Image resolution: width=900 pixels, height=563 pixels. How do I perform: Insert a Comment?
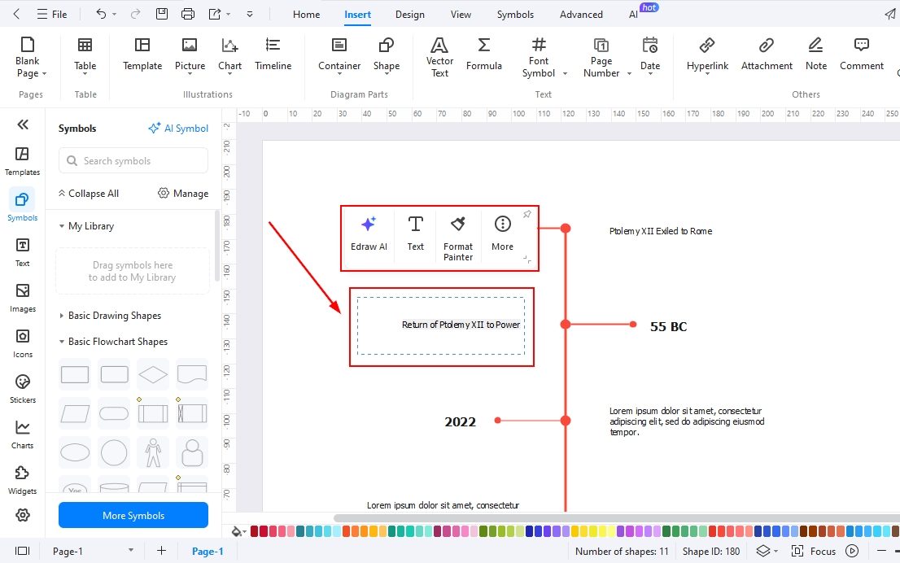861,56
